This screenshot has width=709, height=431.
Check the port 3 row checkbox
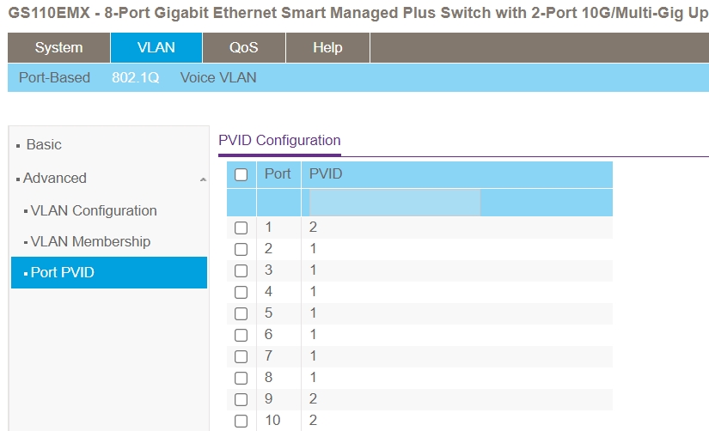coord(241,270)
